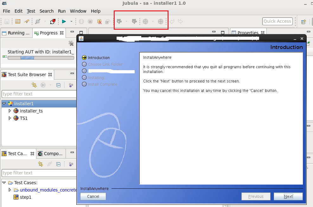
Task: Open the Window menu
Action: [x=78, y=11]
